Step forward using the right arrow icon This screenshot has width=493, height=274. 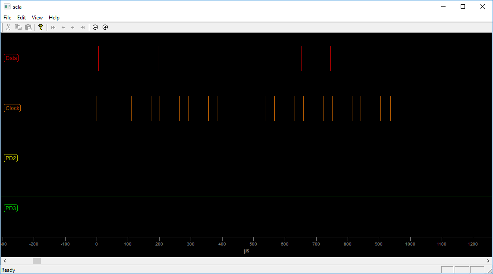[72, 27]
